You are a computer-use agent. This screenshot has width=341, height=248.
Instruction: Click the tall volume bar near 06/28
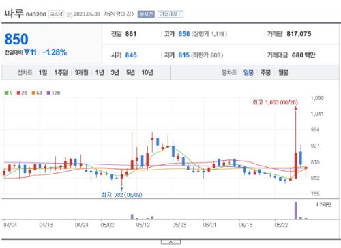pyautogui.click(x=296, y=211)
